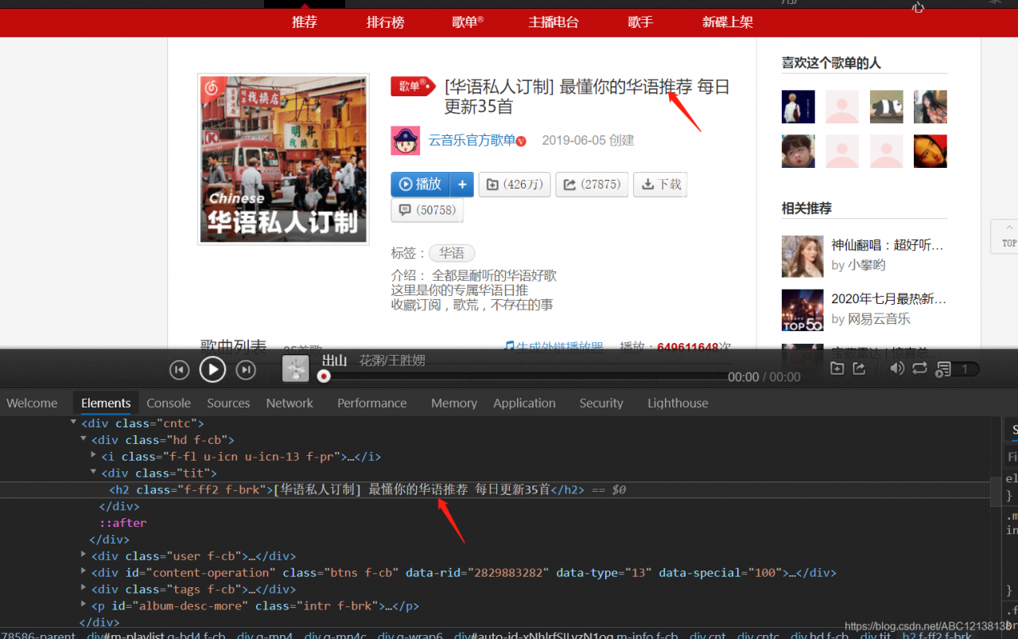
Task: Click the 下载 download button
Action: (660, 184)
